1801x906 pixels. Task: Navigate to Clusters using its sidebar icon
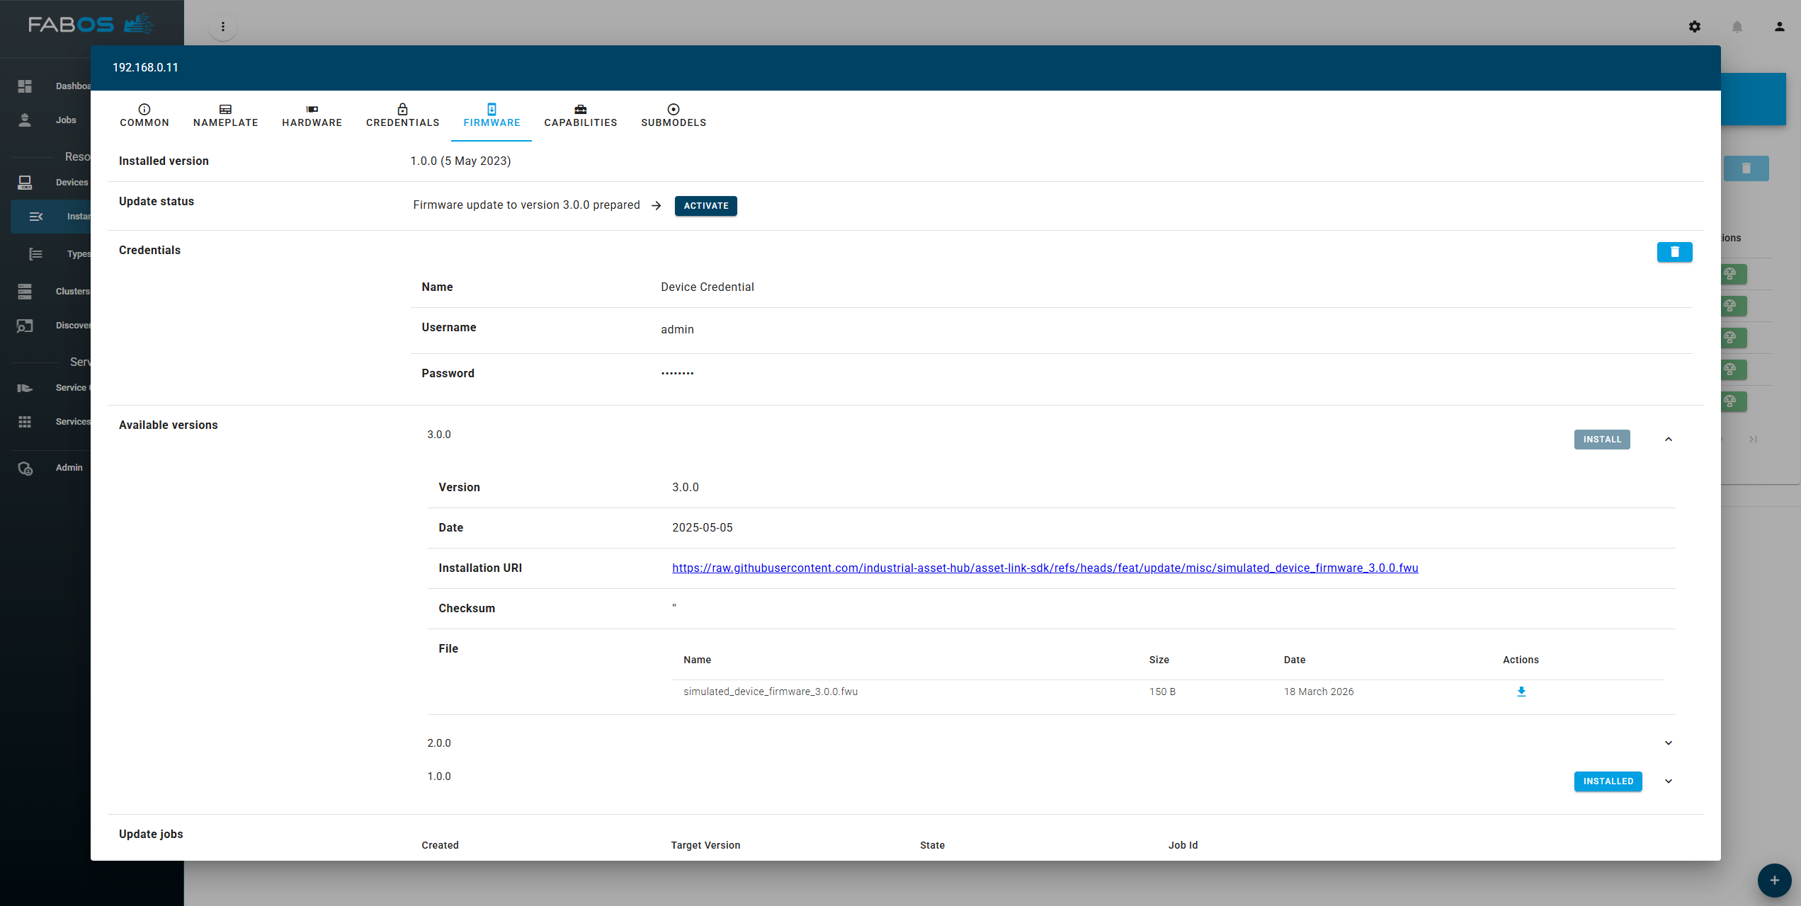pos(25,291)
